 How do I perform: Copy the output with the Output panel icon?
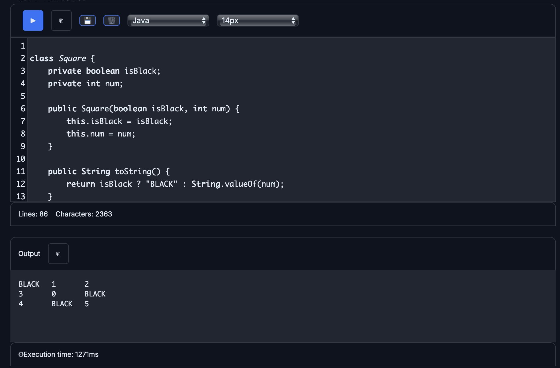point(58,254)
